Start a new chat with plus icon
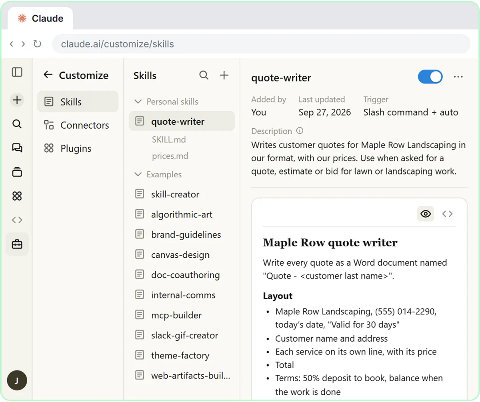Image resolution: width=480 pixels, height=402 pixels. click(17, 100)
